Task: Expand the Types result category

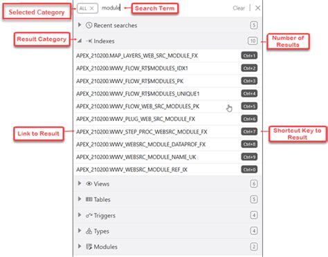Action: (80, 231)
